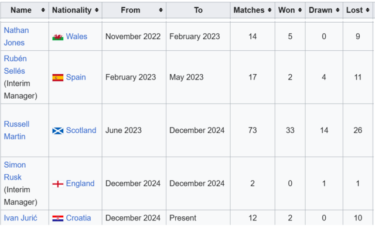Click the Spain flag icon
Image resolution: width=375 pixels, height=228 pixels.
pyautogui.click(x=58, y=78)
